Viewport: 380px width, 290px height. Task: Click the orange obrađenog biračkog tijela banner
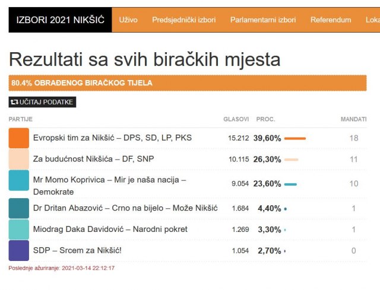coord(187,83)
